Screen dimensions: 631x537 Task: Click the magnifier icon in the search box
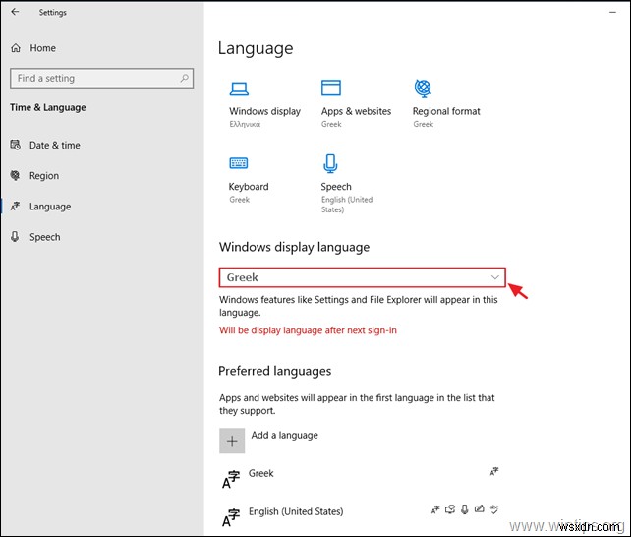(185, 78)
